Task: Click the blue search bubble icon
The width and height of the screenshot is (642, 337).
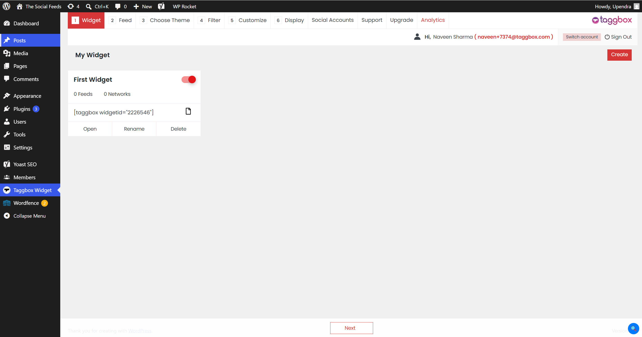Action: 633,328
